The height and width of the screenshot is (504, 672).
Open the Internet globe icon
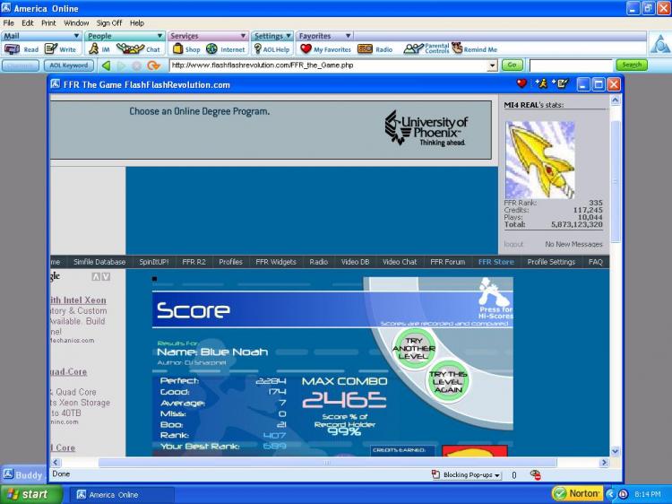tap(211, 49)
